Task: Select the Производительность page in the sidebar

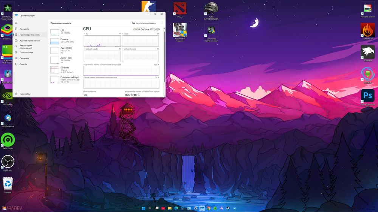Action: (30, 35)
